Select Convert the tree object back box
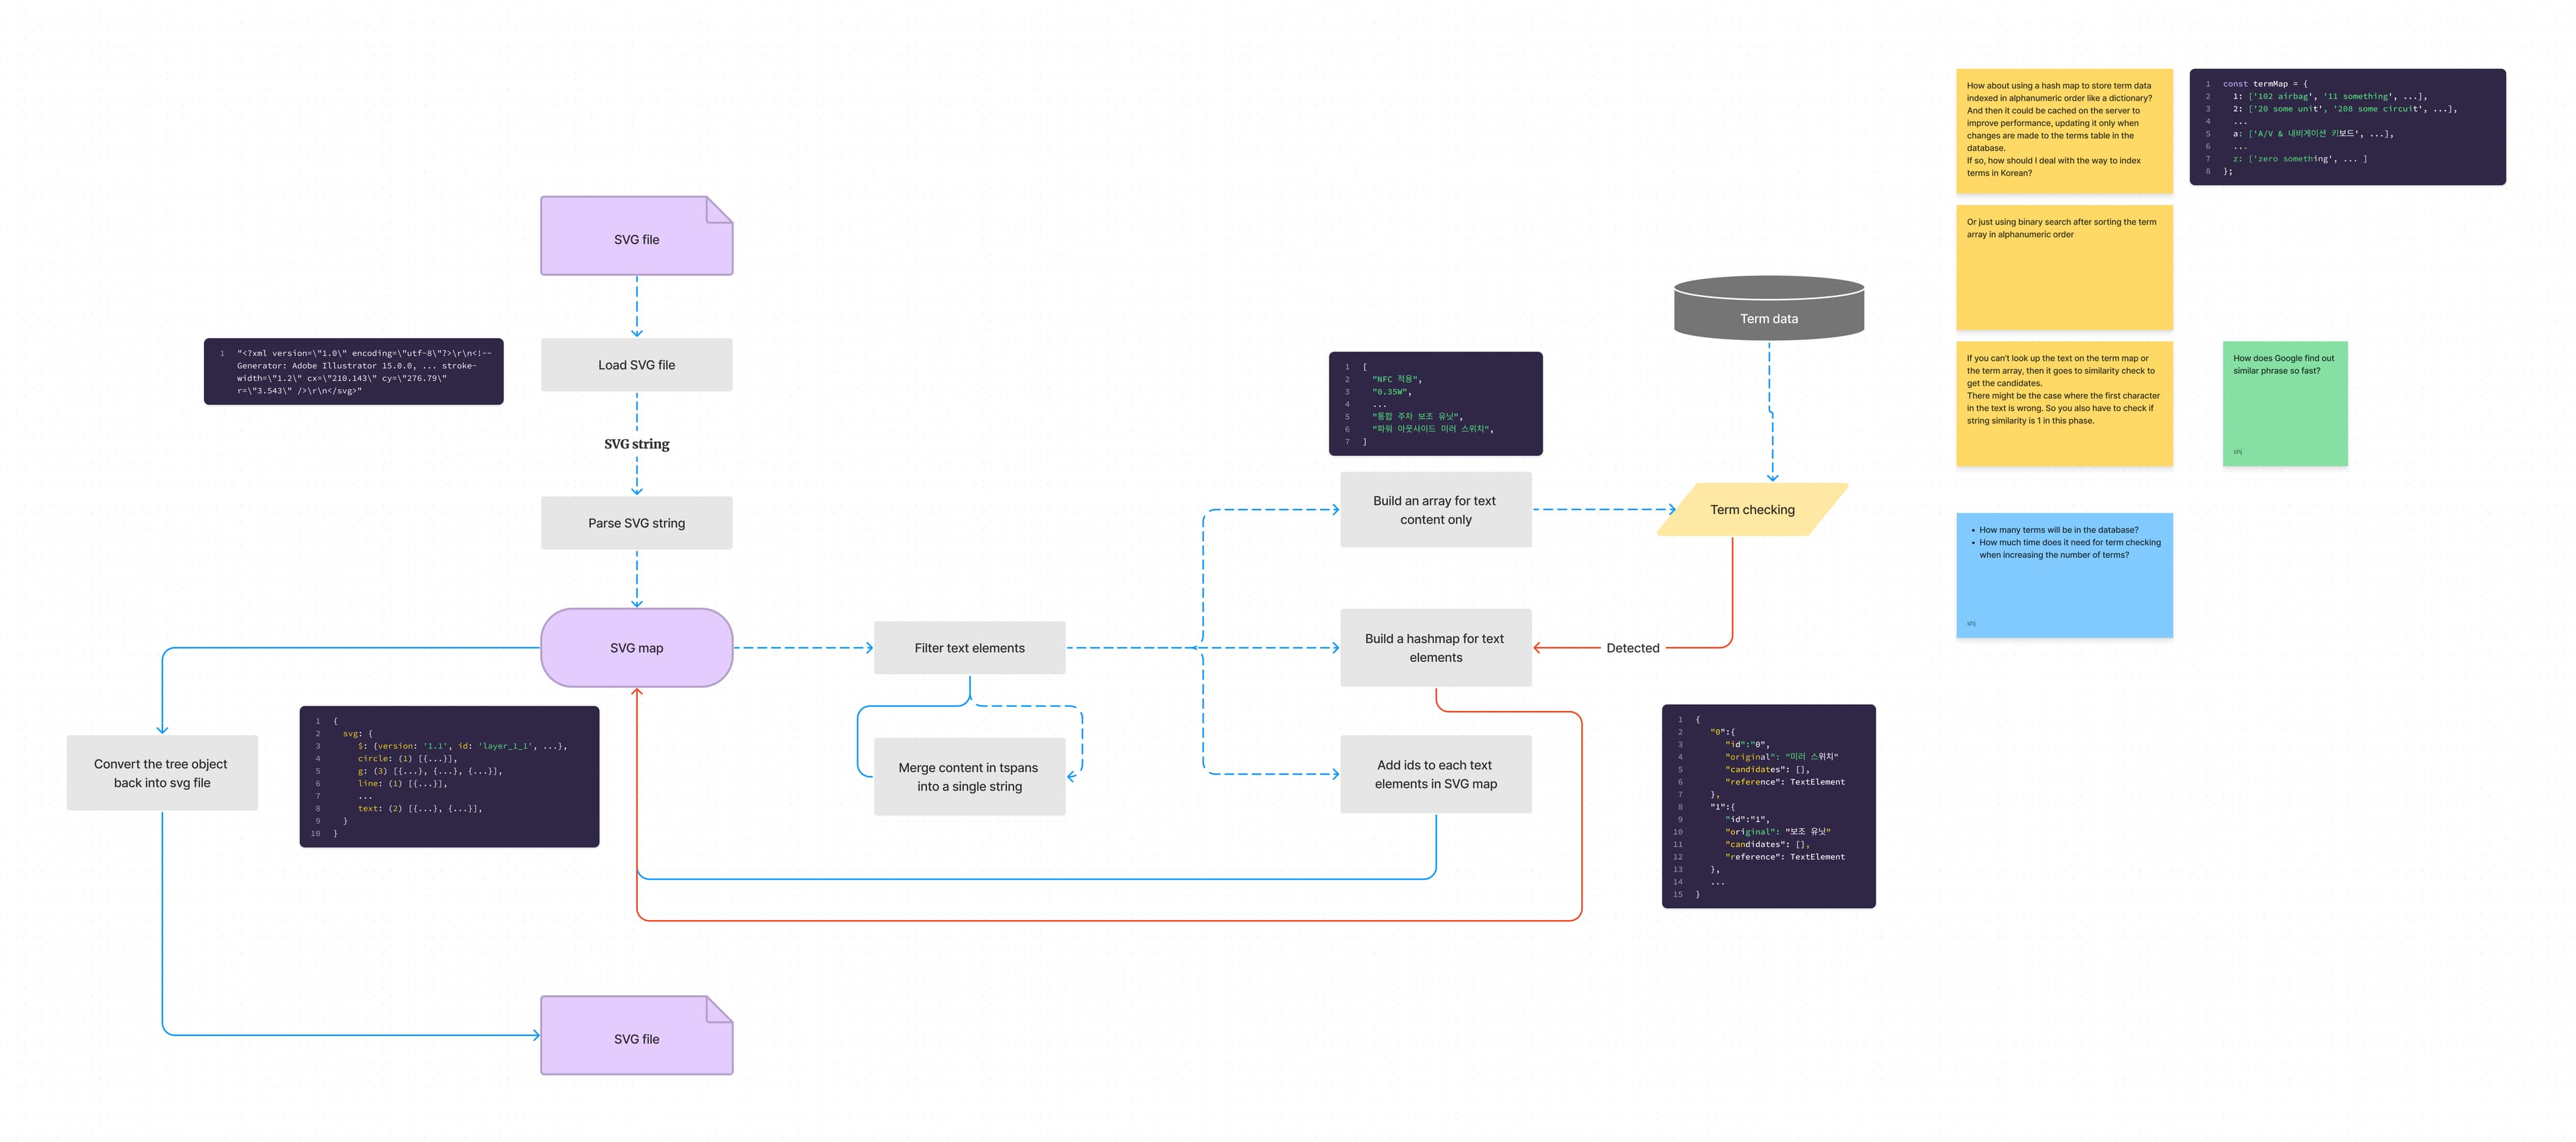The image size is (2576, 1142). [x=162, y=773]
